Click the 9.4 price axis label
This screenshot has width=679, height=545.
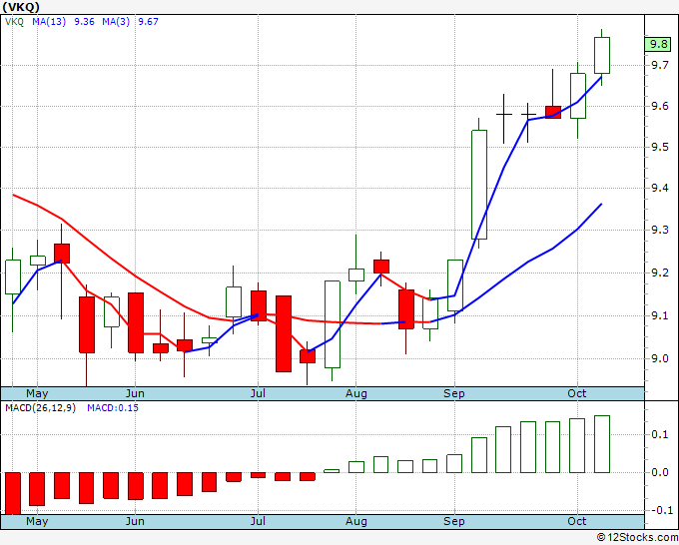coord(659,188)
